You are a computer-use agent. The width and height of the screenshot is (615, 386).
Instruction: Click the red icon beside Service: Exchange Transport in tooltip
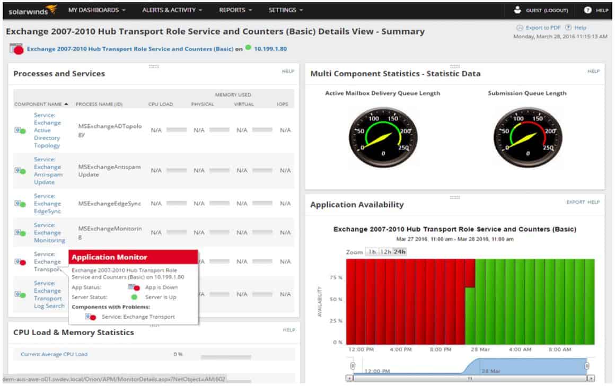tap(91, 317)
